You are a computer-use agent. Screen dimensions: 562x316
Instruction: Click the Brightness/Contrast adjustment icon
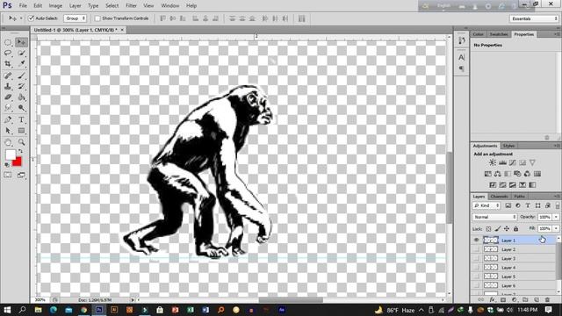tap(493, 162)
